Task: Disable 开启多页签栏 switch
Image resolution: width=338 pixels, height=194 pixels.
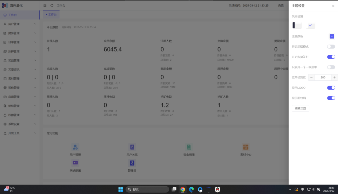Action: point(331,57)
